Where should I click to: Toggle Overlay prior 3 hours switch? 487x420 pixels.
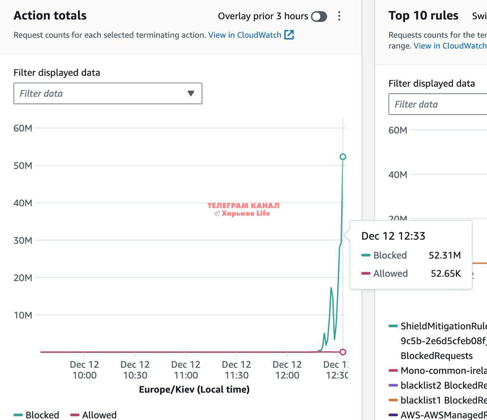point(319,16)
